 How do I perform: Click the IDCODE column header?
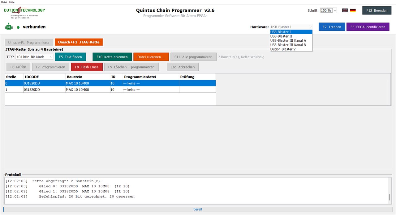pyautogui.click(x=45, y=77)
